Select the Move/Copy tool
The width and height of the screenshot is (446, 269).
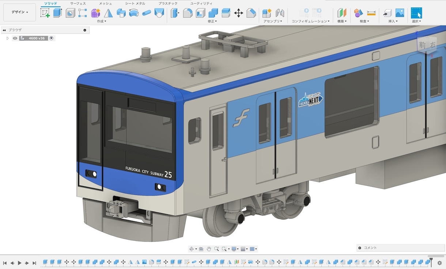coord(238,13)
